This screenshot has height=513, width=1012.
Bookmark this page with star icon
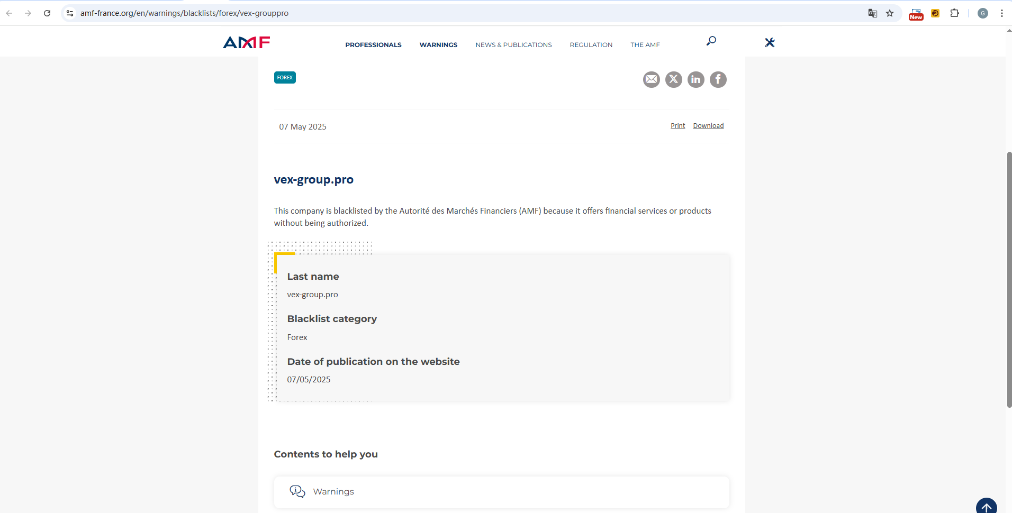(x=890, y=13)
